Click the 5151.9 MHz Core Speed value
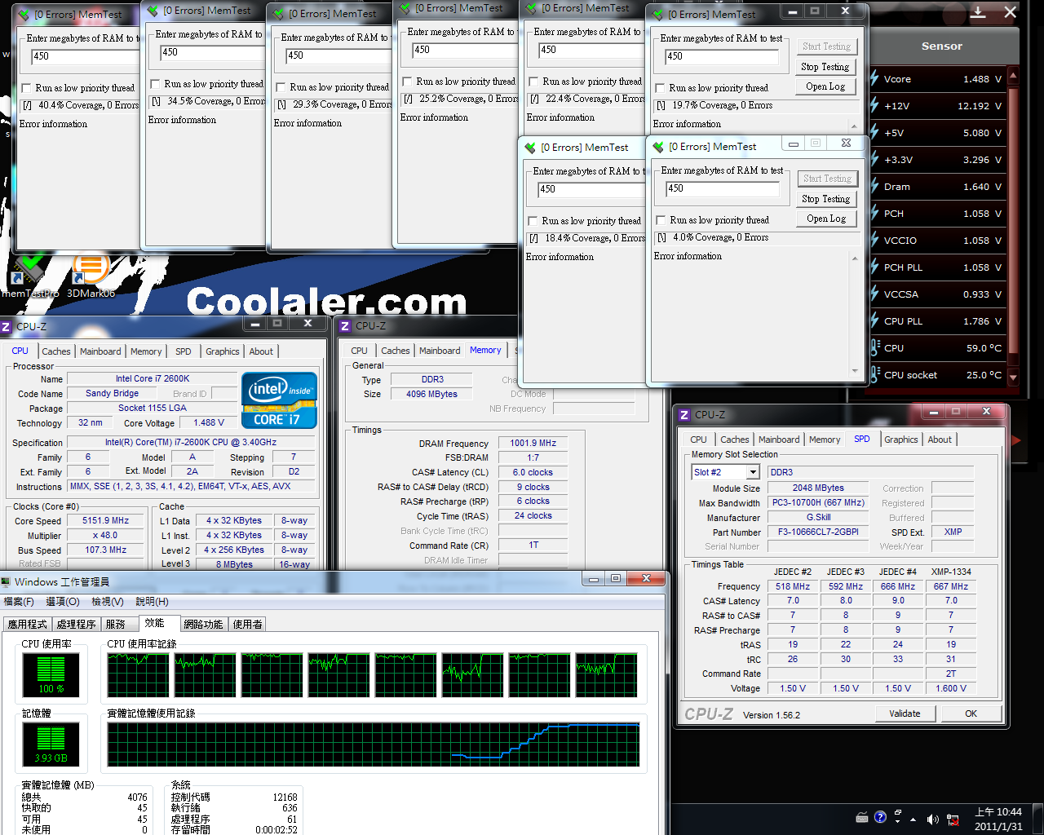Viewport: 1044px width, 835px height. 106,520
